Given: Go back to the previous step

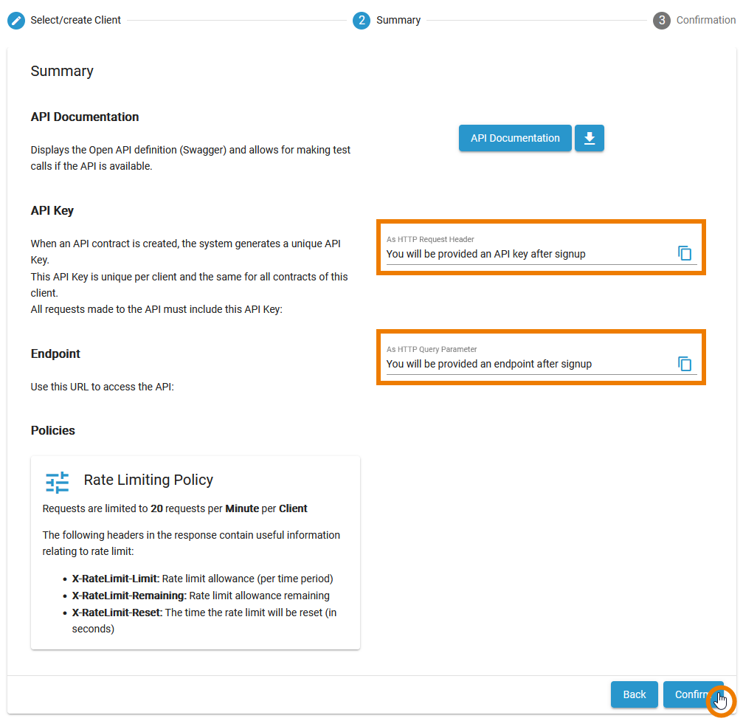Looking at the screenshot, I should (x=634, y=694).
